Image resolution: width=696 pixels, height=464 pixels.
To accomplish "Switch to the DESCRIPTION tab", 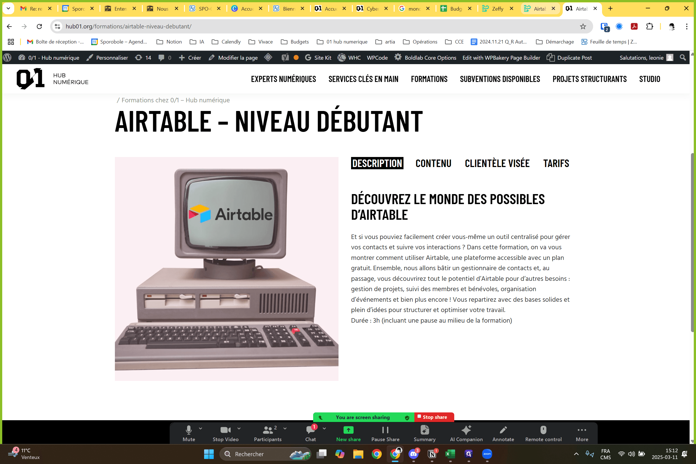I will point(377,163).
